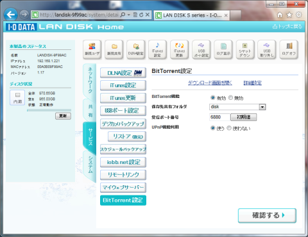Switch to the 共有 side tab
The image size is (308, 237).
click(90, 111)
